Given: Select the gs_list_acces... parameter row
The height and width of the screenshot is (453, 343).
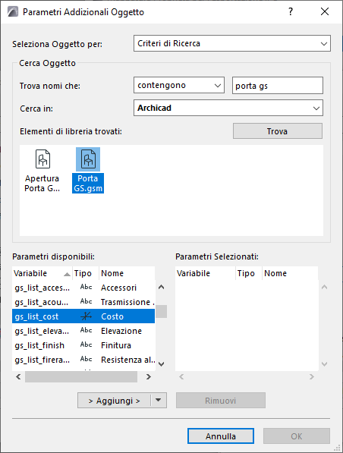Looking at the screenshot, I should coord(83,288).
